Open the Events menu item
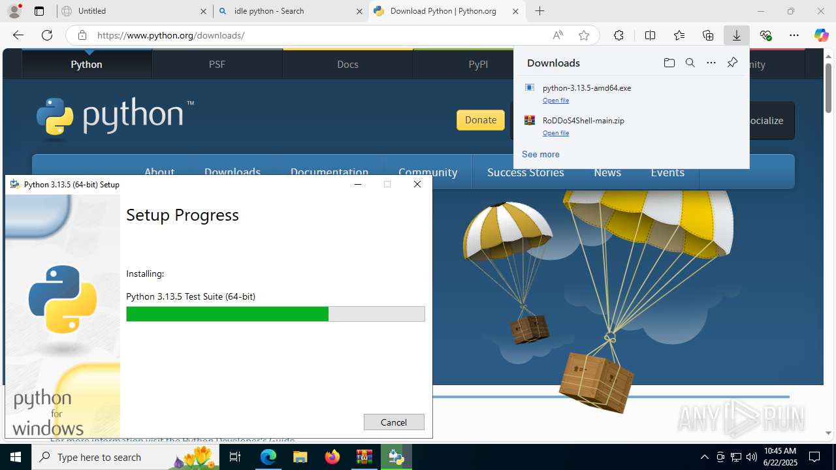The height and width of the screenshot is (470, 836). pos(667,172)
